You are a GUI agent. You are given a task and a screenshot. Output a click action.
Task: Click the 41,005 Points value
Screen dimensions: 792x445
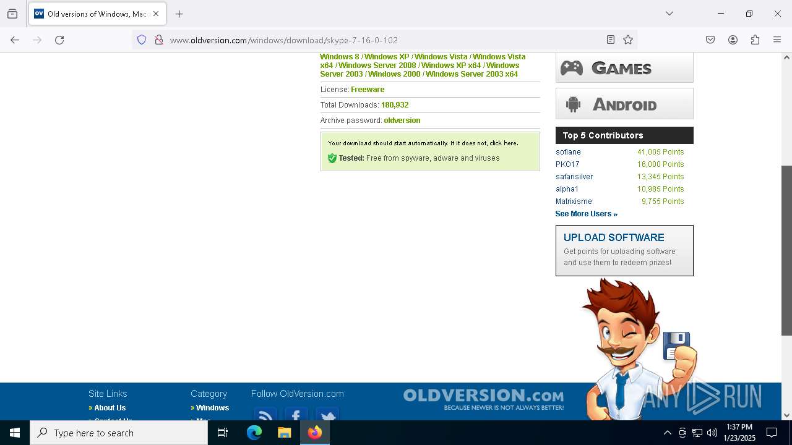click(660, 152)
